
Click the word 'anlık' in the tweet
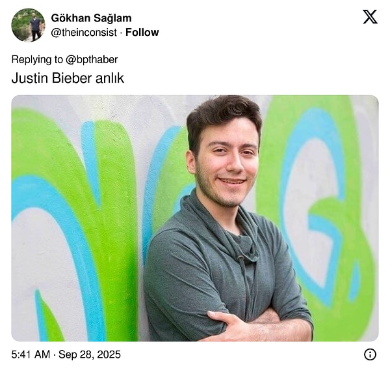110,78
